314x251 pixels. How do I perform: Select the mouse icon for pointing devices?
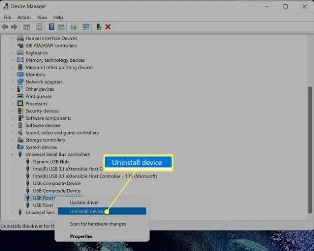click(x=20, y=67)
